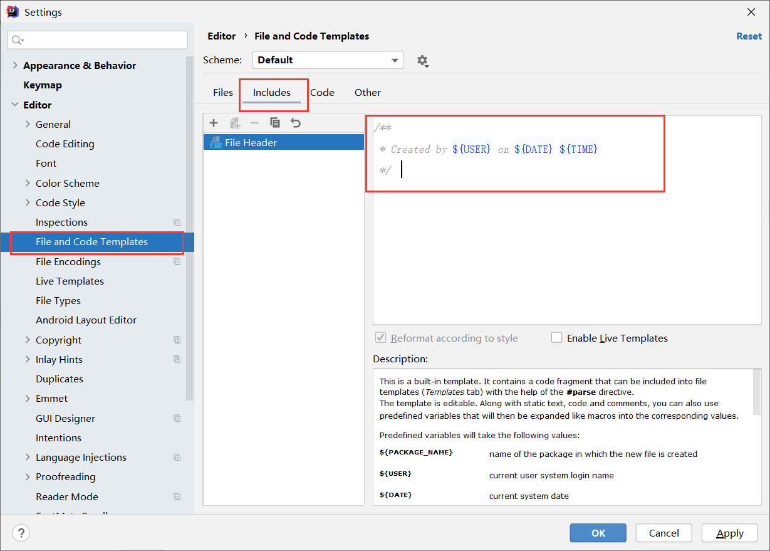770x551 pixels.
Task: Select Android Layout Editor settings
Action: (86, 320)
